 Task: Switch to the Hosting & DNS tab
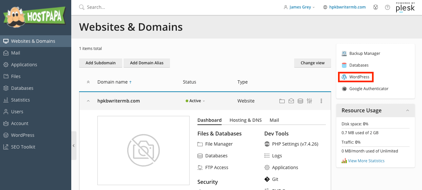[x=245, y=120]
